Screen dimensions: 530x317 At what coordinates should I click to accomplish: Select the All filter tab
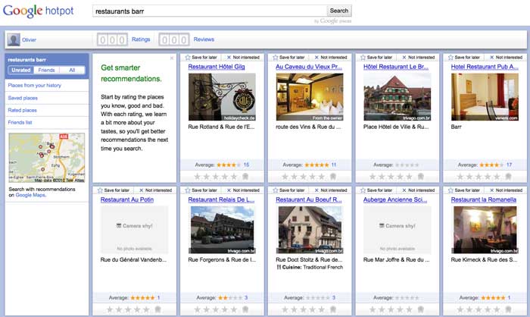point(72,70)
